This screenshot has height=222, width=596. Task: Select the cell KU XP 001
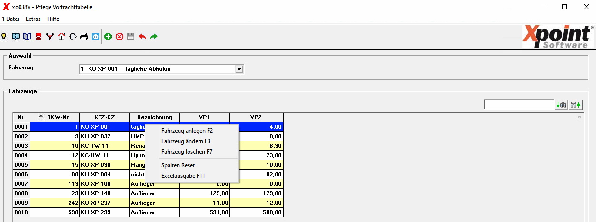[x=105, y=127]
